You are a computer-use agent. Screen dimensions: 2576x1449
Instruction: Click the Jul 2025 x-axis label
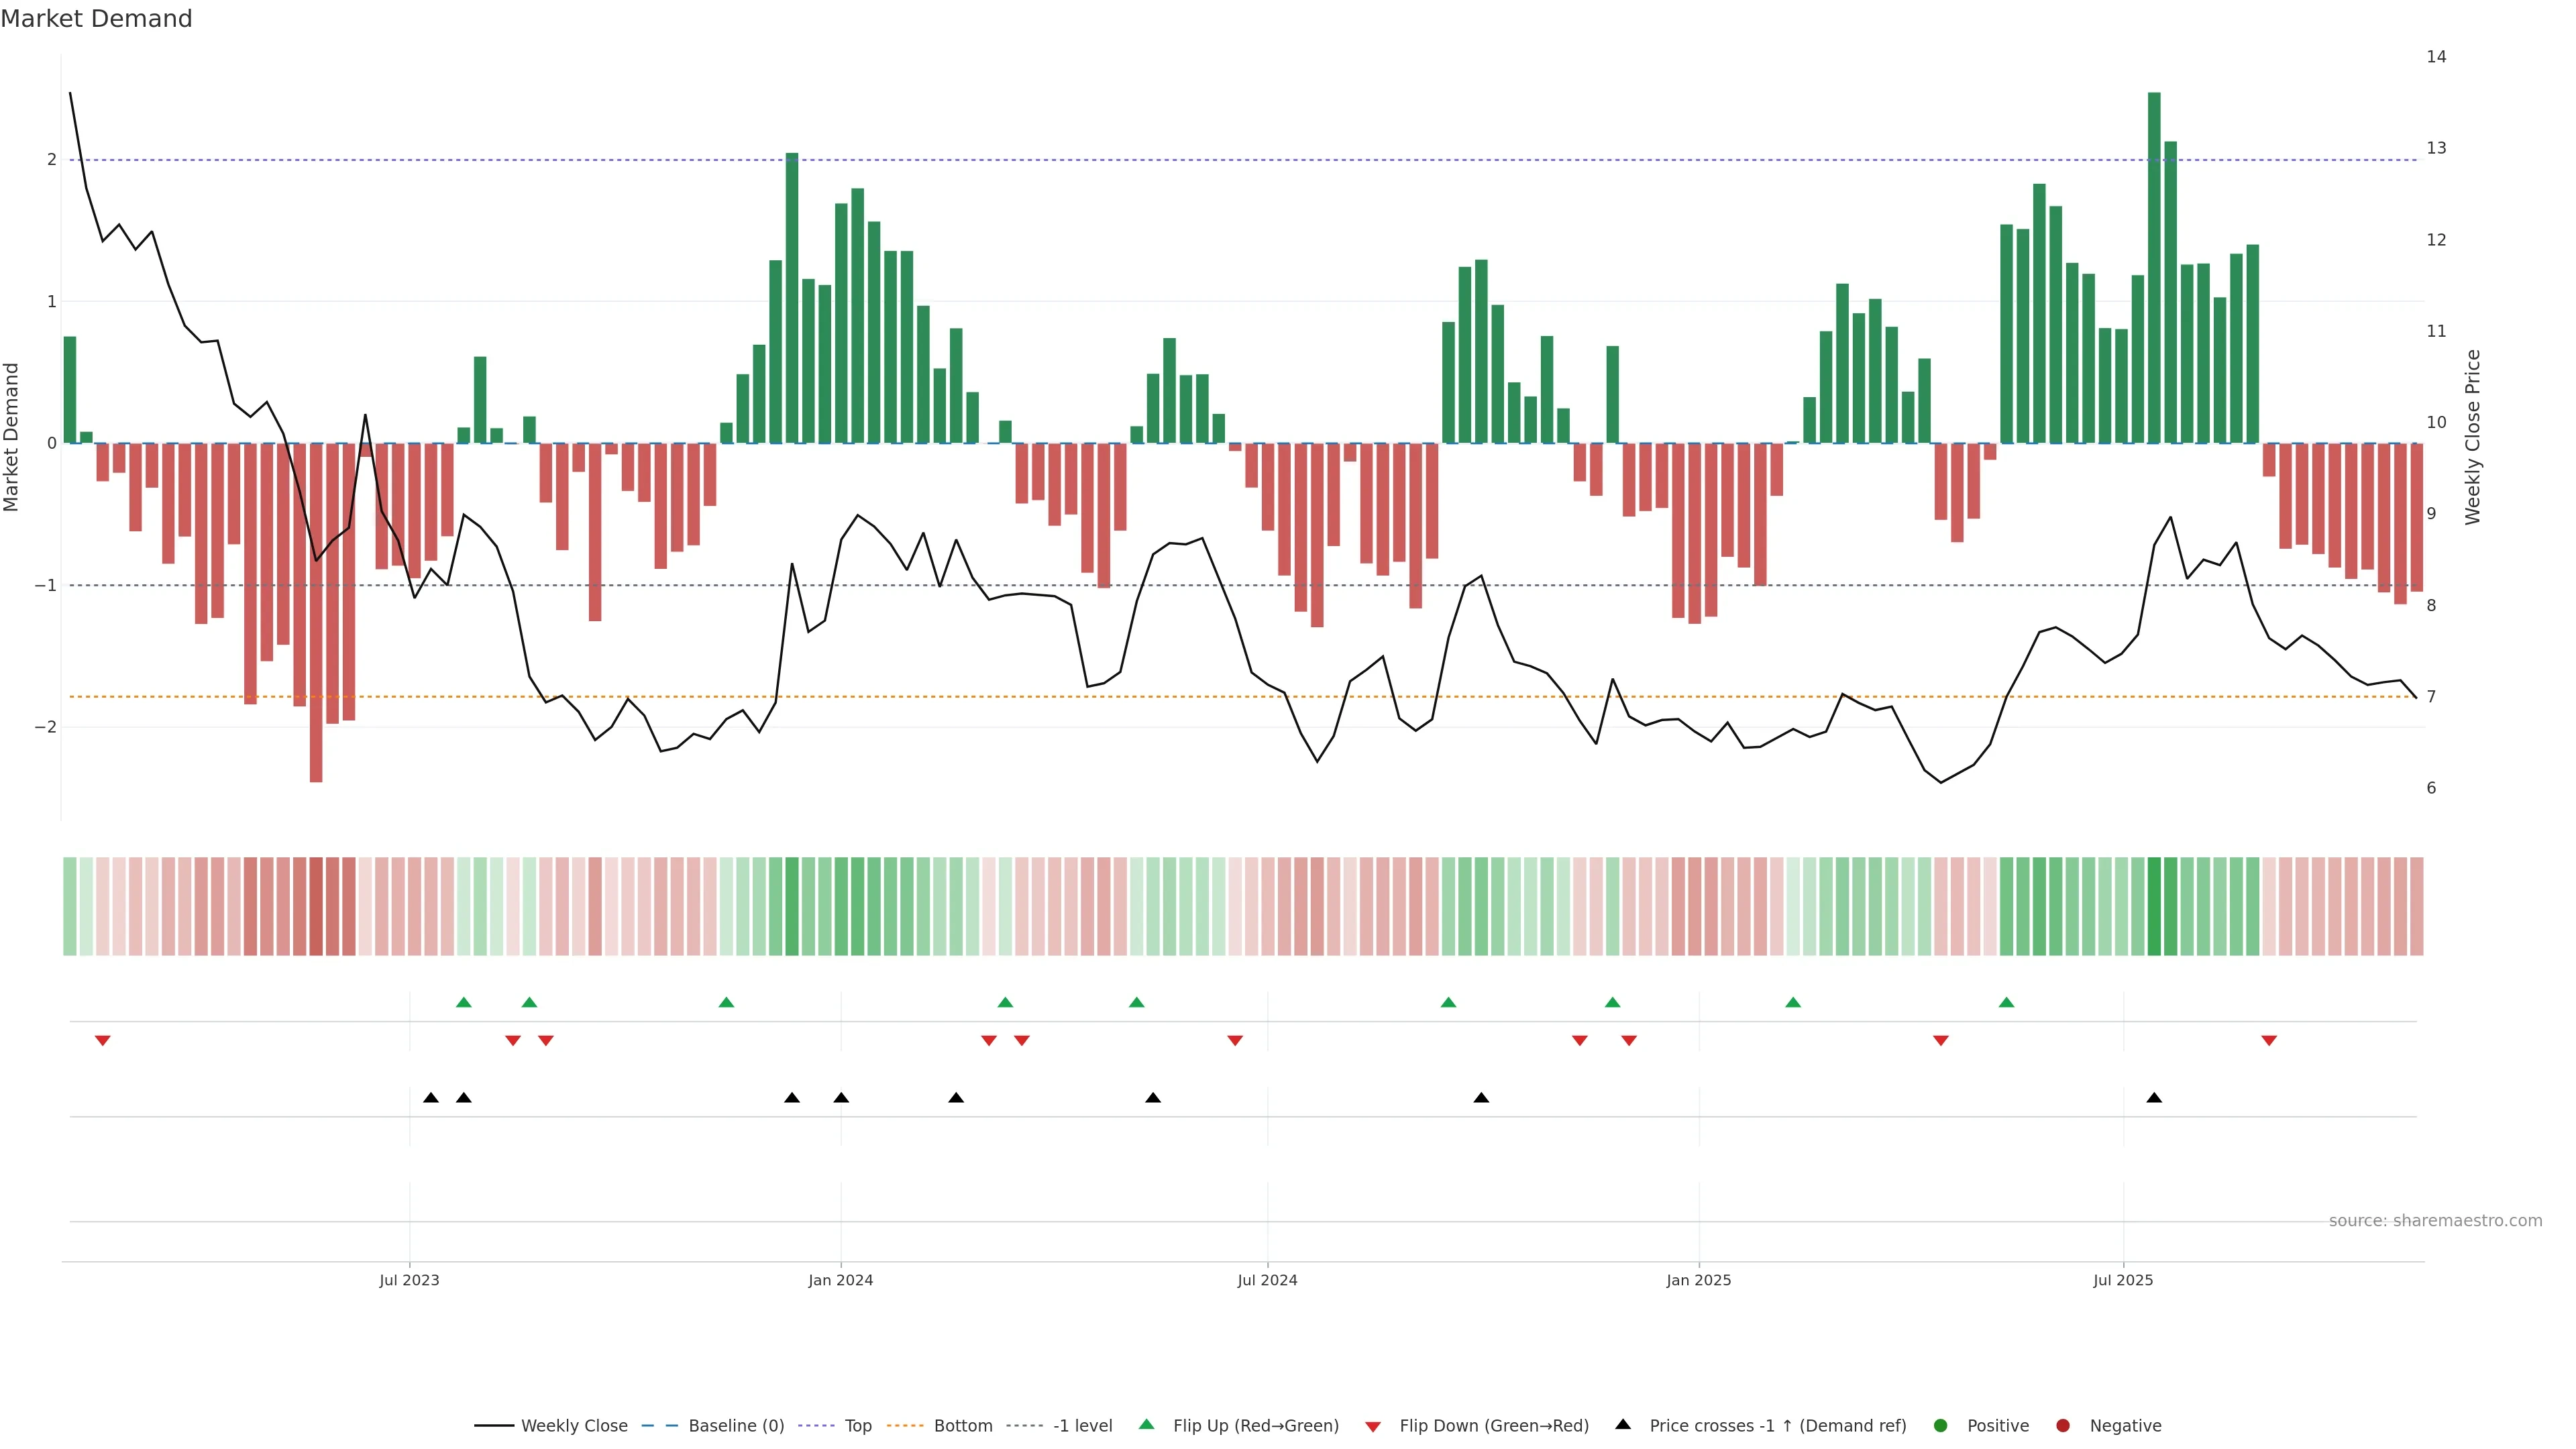tap(2123, 1280)
